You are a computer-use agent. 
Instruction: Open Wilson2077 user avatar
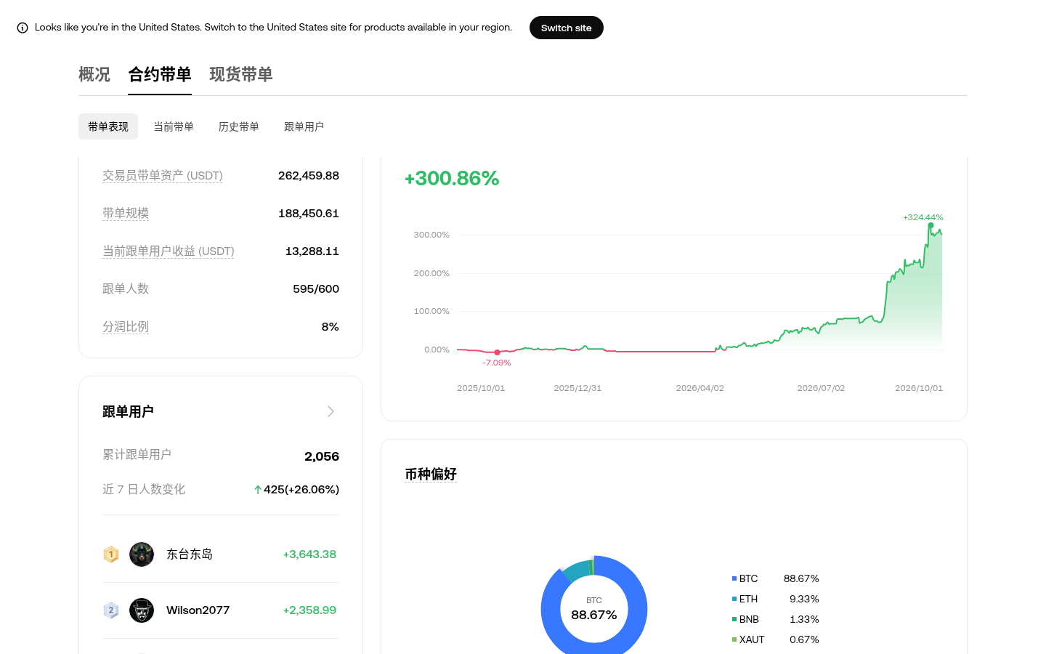point(142,610)
